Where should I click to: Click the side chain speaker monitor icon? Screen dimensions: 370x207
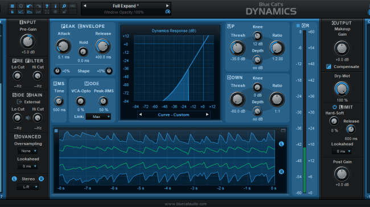coord(28,118)
